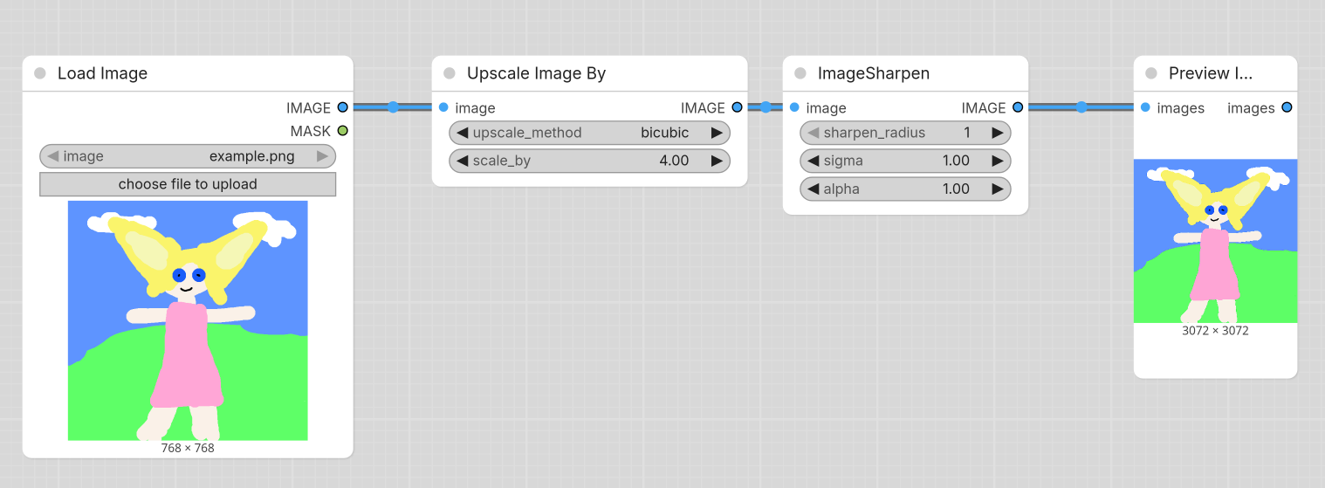Click the images output socket on Preview node
This screenshot has width=1325, height=488.
1286,107
